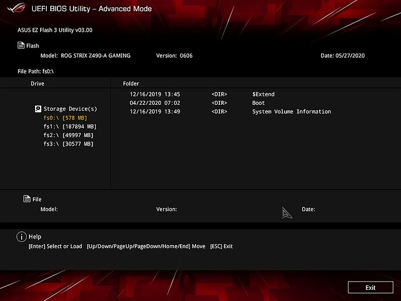Click the Flash section heading
Viewport: 401px width, 301px height.
(33, 46)
